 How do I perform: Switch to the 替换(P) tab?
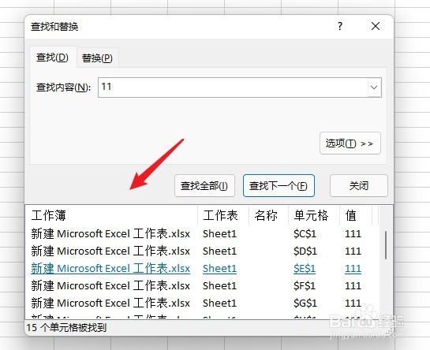[x=97, y=58]
